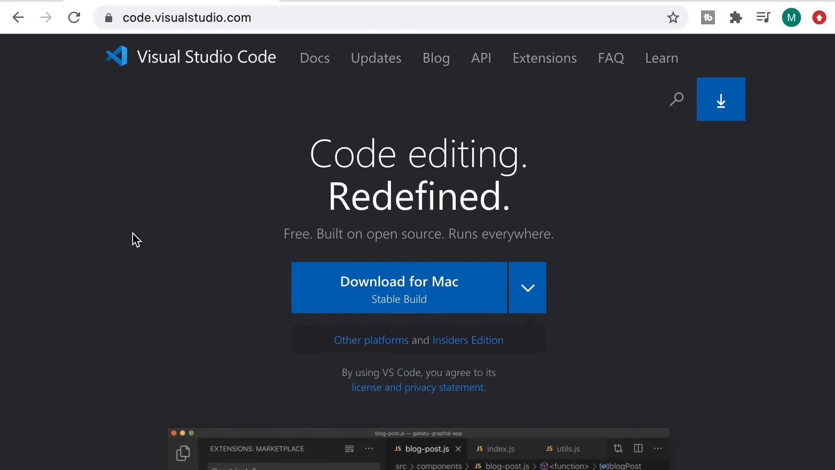Click Visual Studio Code title text
Screen dimensions: 835x470
point(207,57)
